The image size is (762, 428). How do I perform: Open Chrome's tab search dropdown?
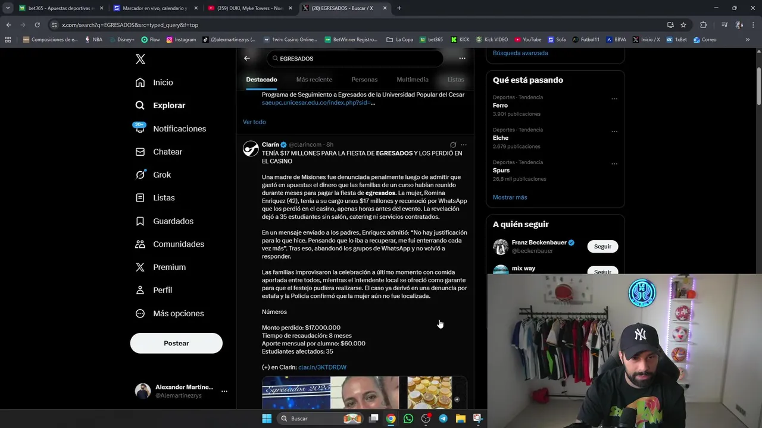tap(8, 8)
